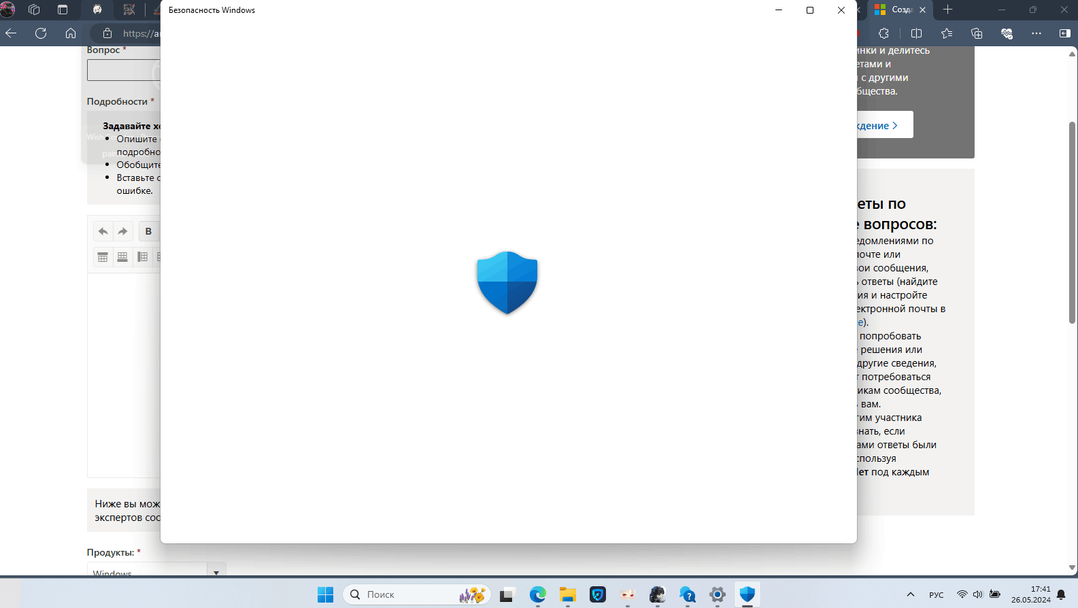Viewport: 1078px width, 608px height.
Task: Open Edge browser essentials heart icon
Action: click(x=1007, y=33)
